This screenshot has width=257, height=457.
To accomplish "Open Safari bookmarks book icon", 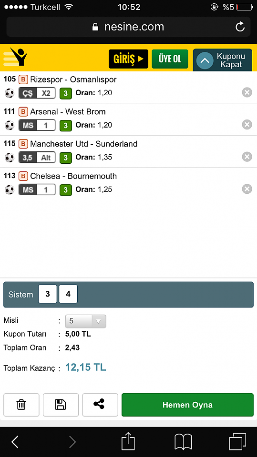I will coord(183,442).
